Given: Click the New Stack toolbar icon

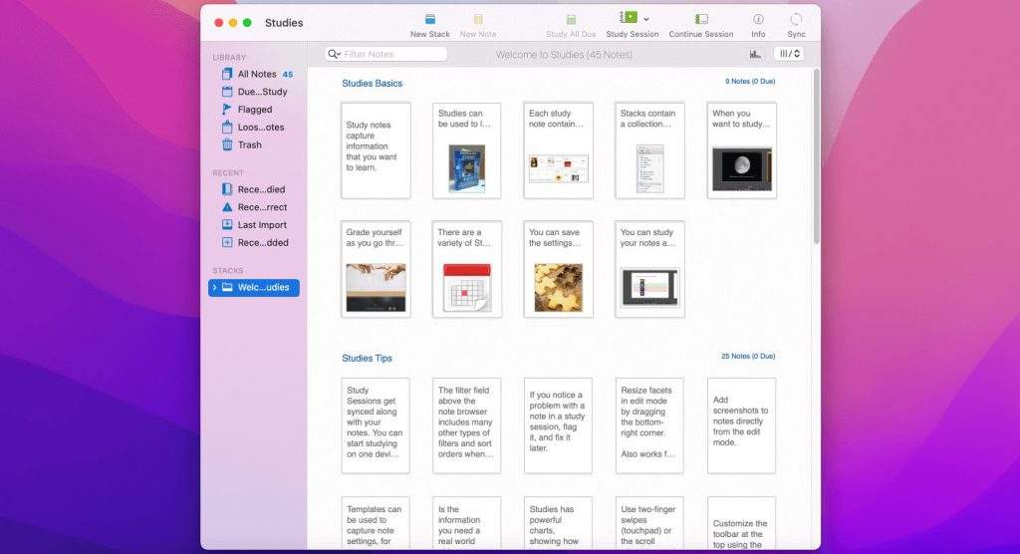Looking at the screenshot, I should (x=430, y=20).
